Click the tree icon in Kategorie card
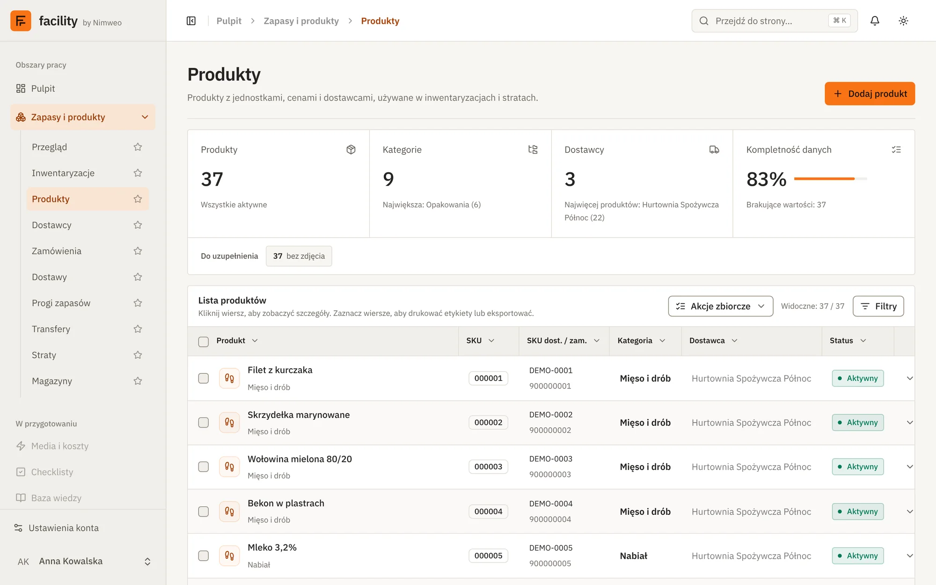The height and width of the screenshot is (585, 936). click(533, 149)
